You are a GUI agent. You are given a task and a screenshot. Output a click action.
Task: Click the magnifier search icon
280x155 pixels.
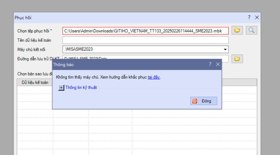pos(251,30)
